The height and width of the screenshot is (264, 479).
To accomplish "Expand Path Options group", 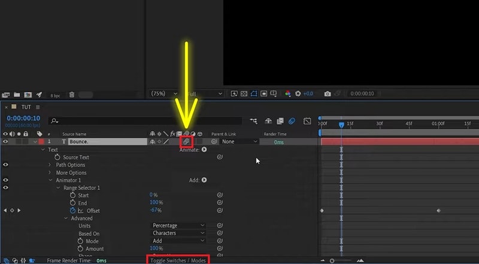I will coord(50,165).
